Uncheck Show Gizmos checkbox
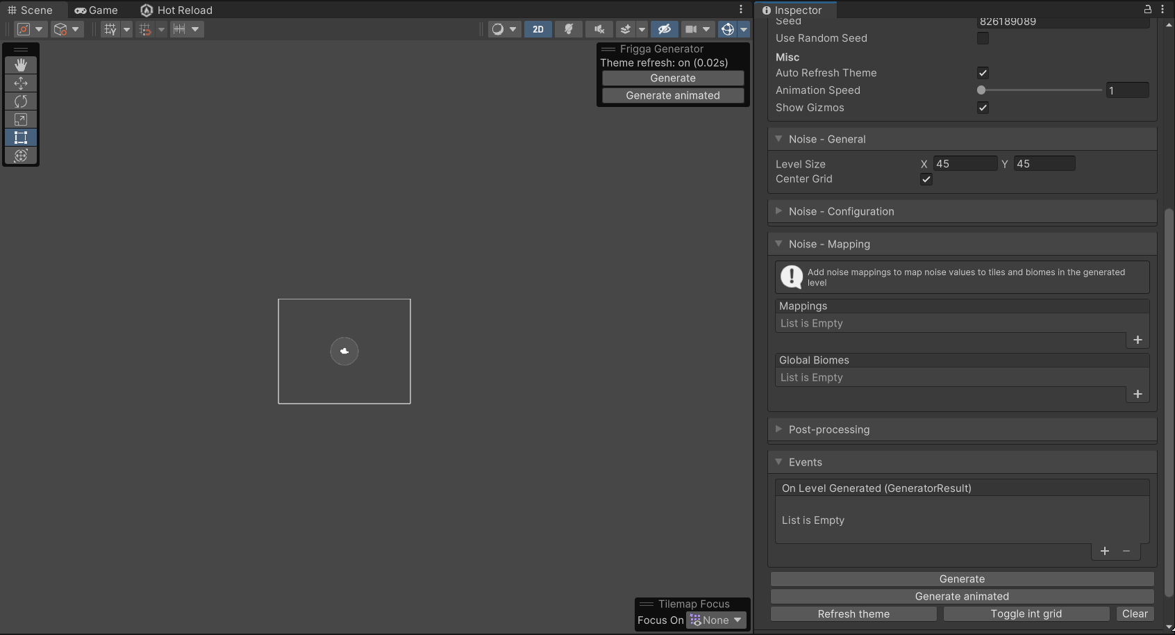1175x635 pixels. click(x=983, y=108)
